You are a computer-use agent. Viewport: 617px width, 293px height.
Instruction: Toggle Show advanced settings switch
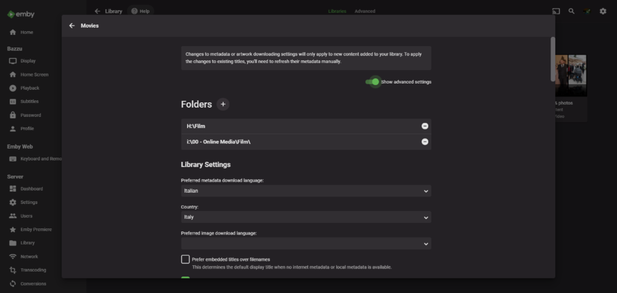tap(373, 82)
